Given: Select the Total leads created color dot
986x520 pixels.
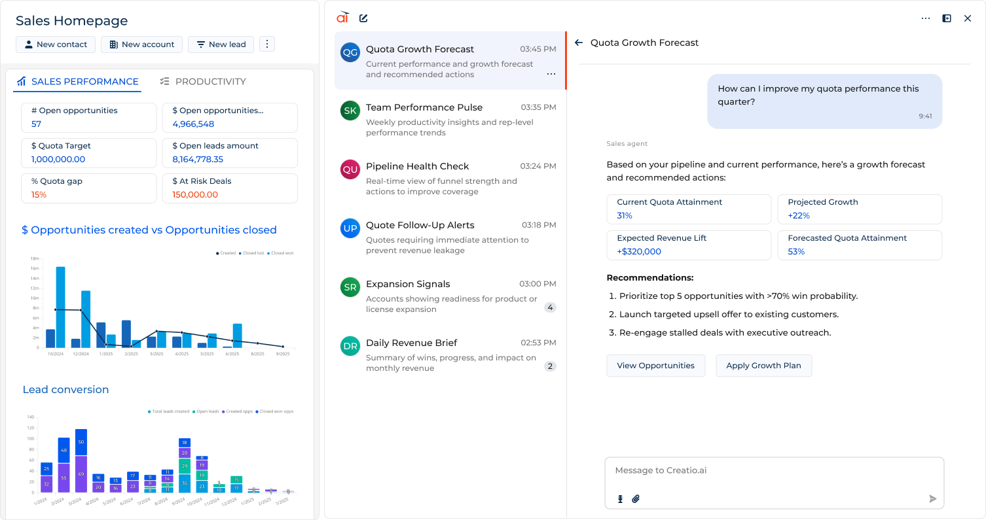Looking at the screenshot, I should [149, 411].
